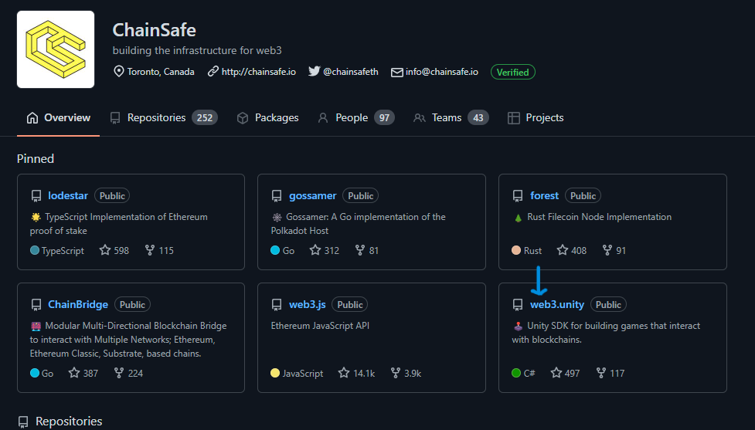The width and height of the screenshot is (755, 430).
Task: Click the Repositories section heading at bottom
Action: (69, 422)
